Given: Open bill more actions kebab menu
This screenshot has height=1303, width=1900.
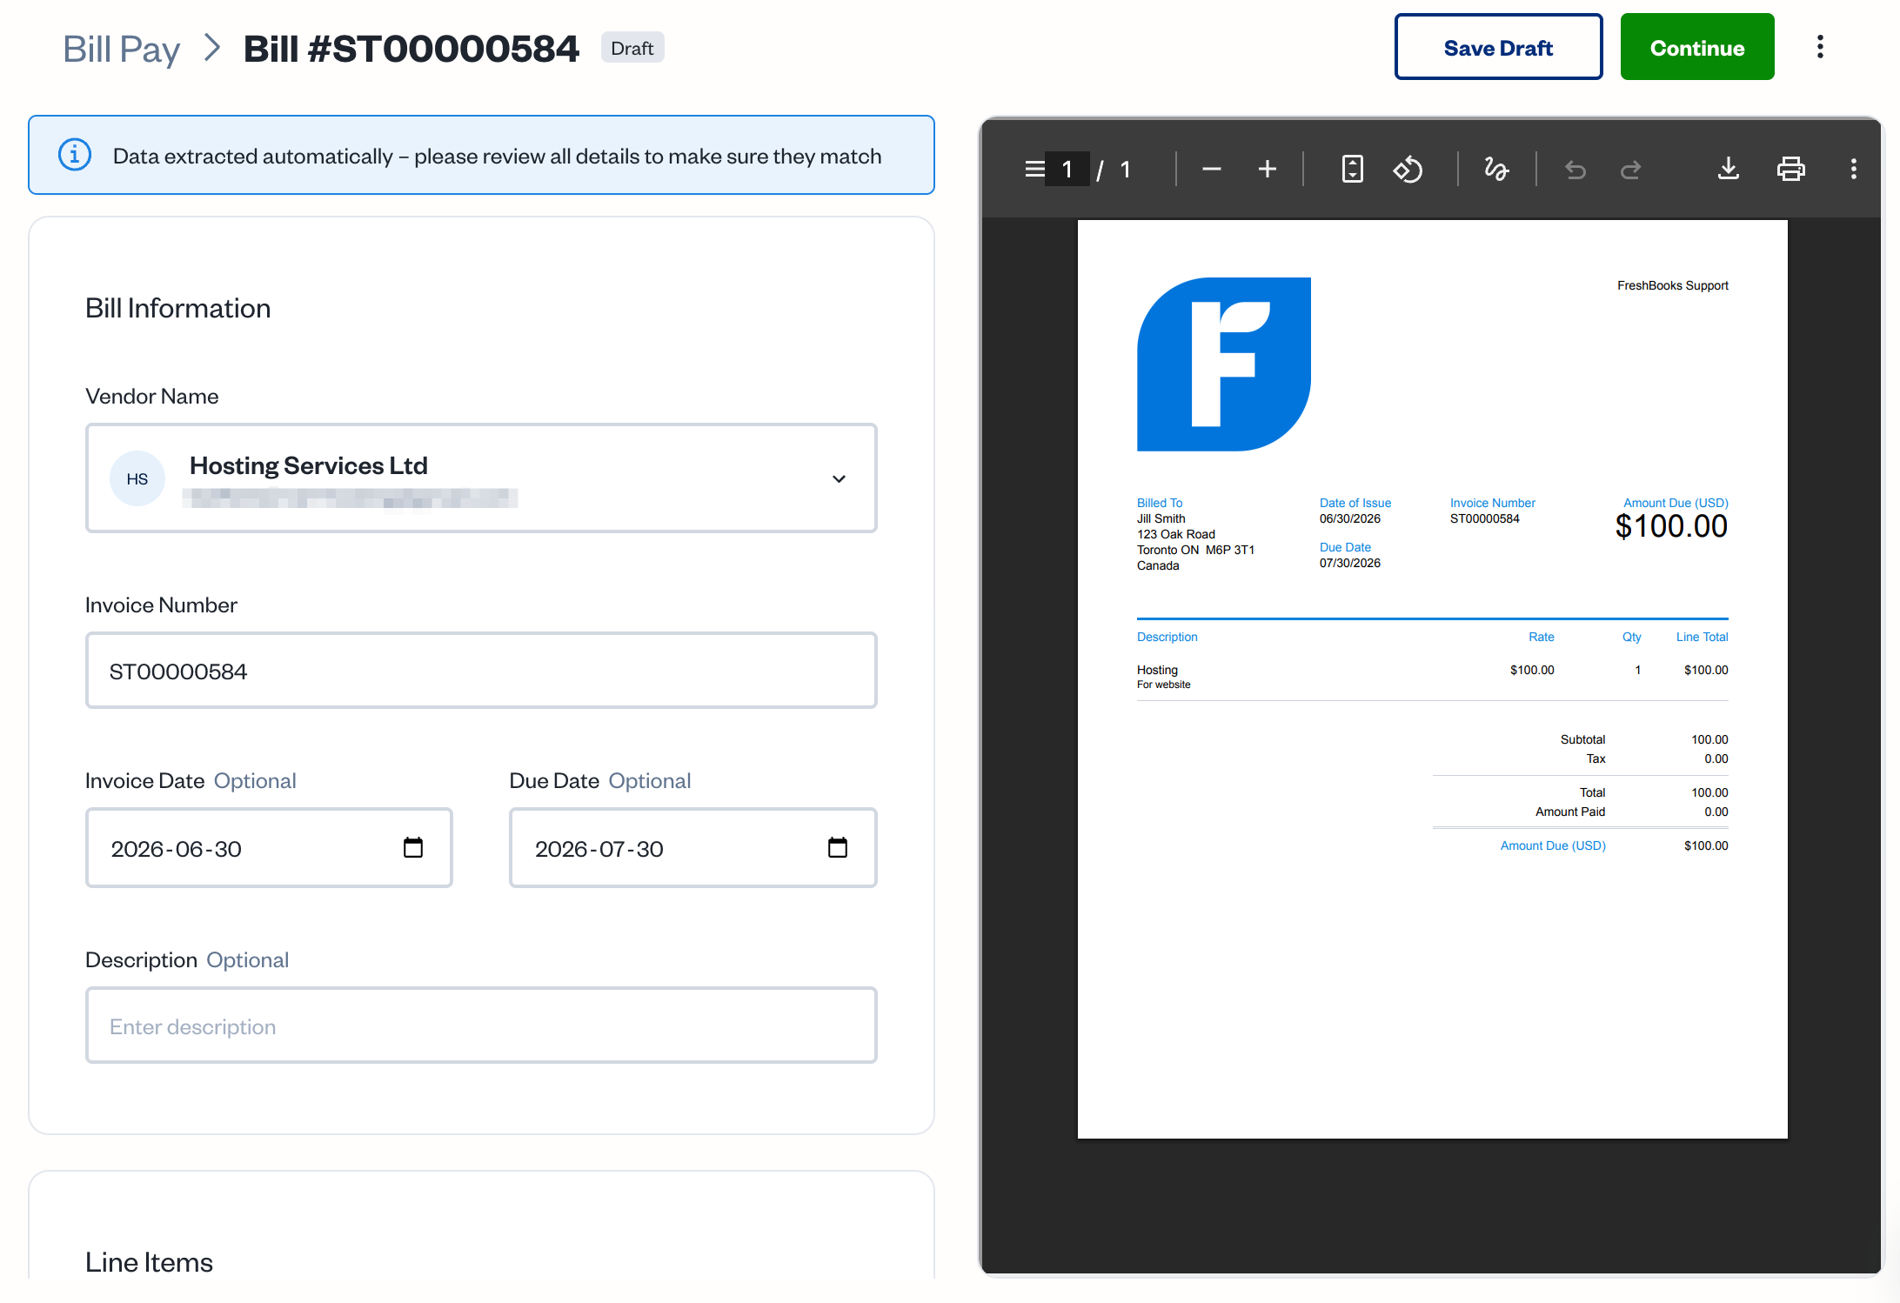Looking at the screenshot, I should coord(1820,47).
